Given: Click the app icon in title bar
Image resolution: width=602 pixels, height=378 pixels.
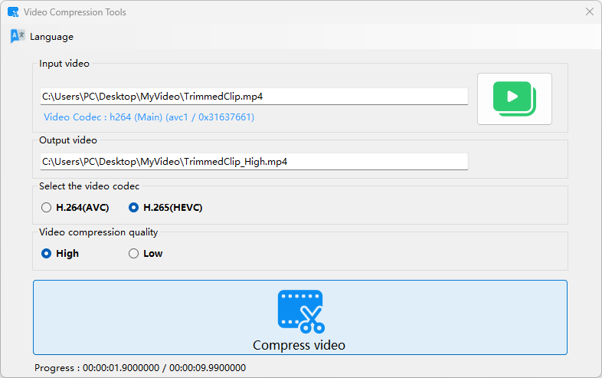Looking at the screenshot, I should tap(13, 12).
